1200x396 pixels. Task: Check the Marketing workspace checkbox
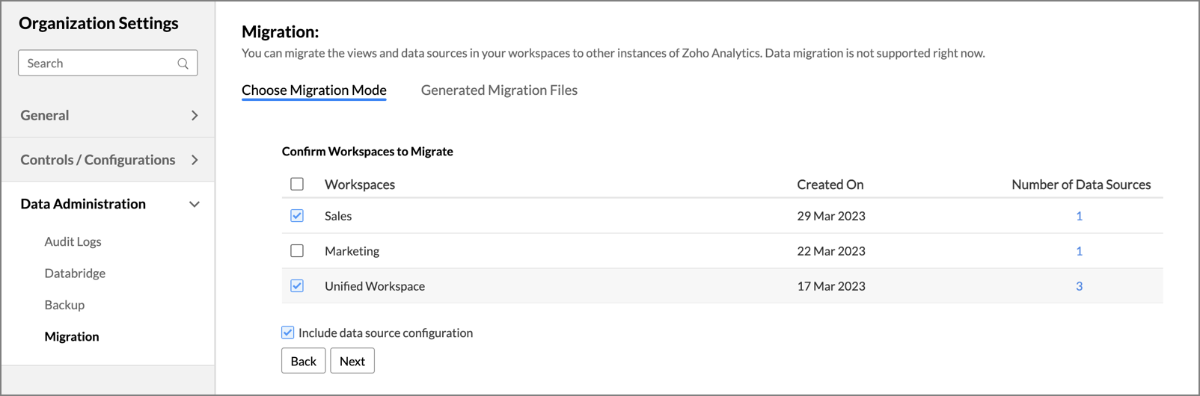(x=297, y=251)
